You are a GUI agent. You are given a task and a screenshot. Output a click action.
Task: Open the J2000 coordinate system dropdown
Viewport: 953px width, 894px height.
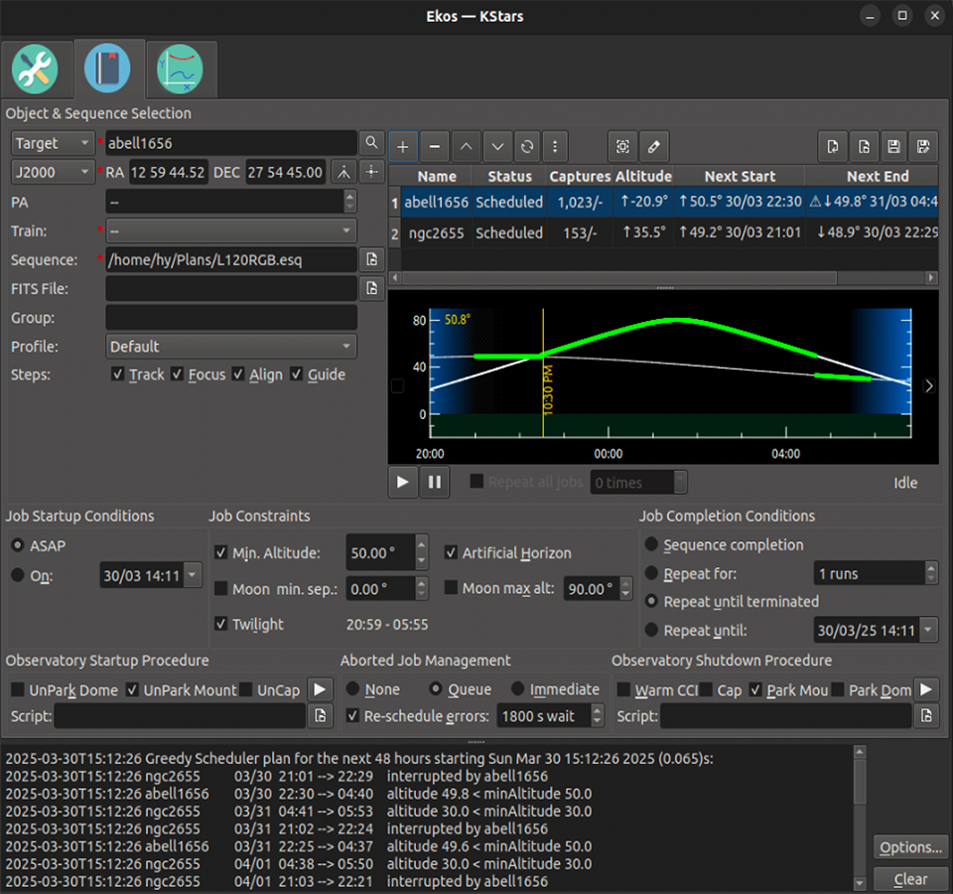pyautogui.click(x=52, y=172)
